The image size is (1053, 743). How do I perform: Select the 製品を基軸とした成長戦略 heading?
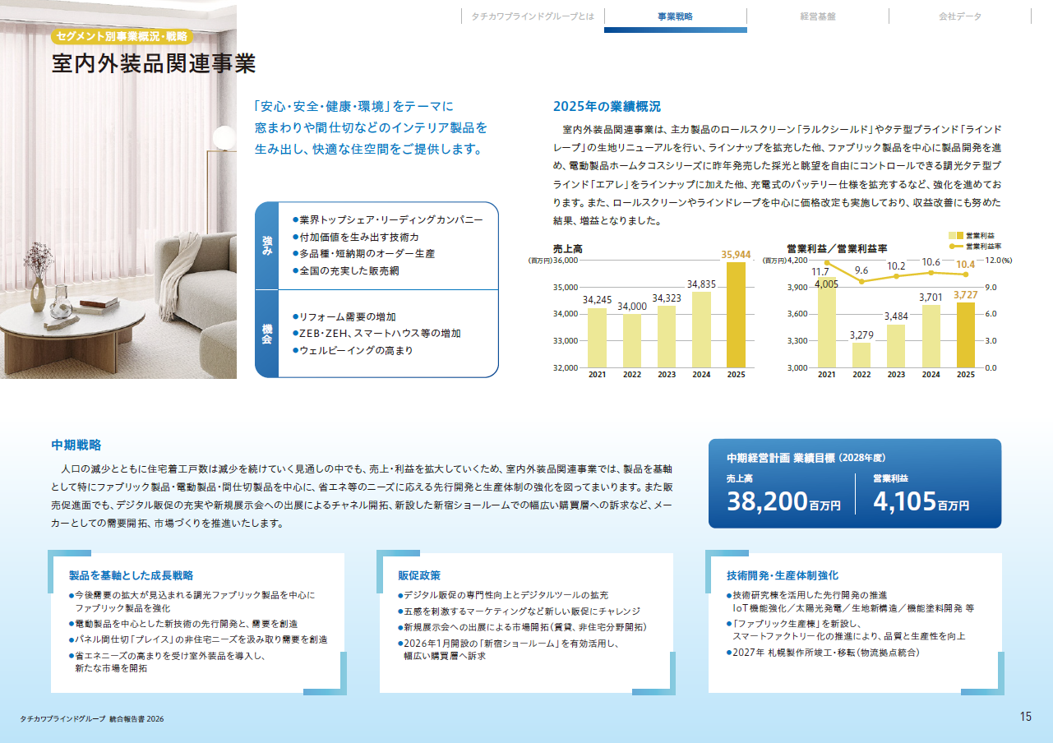click(x=131, y=575)
